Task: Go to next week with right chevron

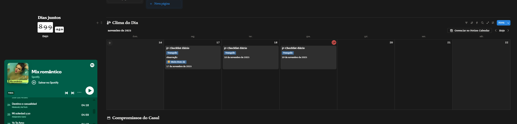Action: [x=508, y=31]
